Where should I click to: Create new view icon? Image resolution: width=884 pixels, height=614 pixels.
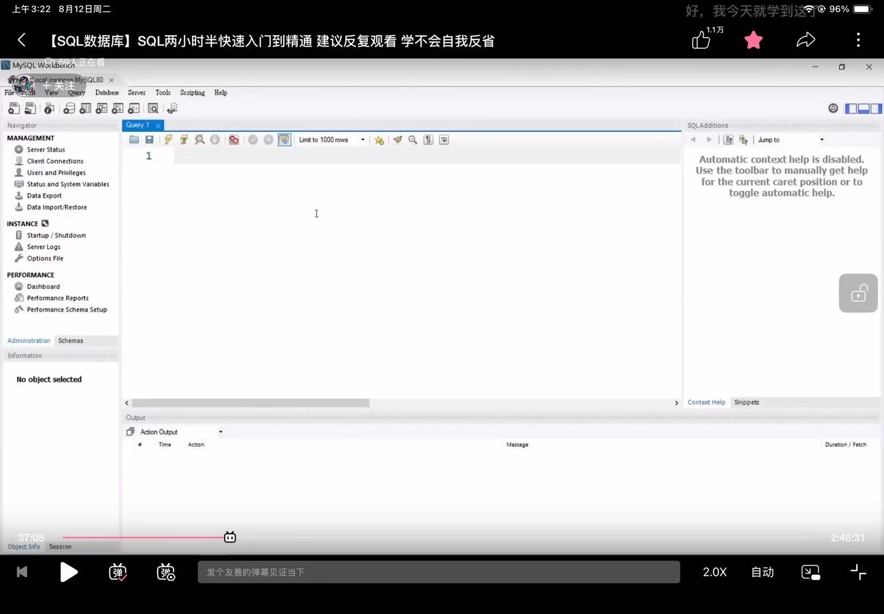(x=102, y=108)
